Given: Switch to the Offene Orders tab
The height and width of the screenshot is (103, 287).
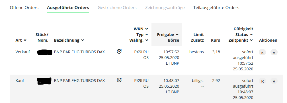Looking at the screenshot, I should [x=24, y=8].
